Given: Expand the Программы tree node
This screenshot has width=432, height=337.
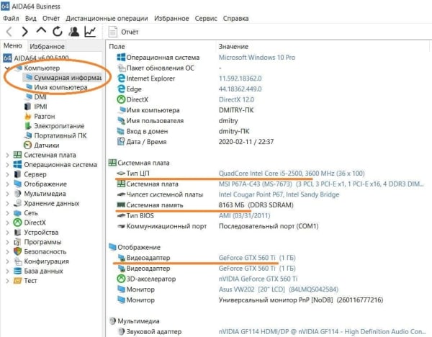Looking at the screenshot, I should click(7, 242).
